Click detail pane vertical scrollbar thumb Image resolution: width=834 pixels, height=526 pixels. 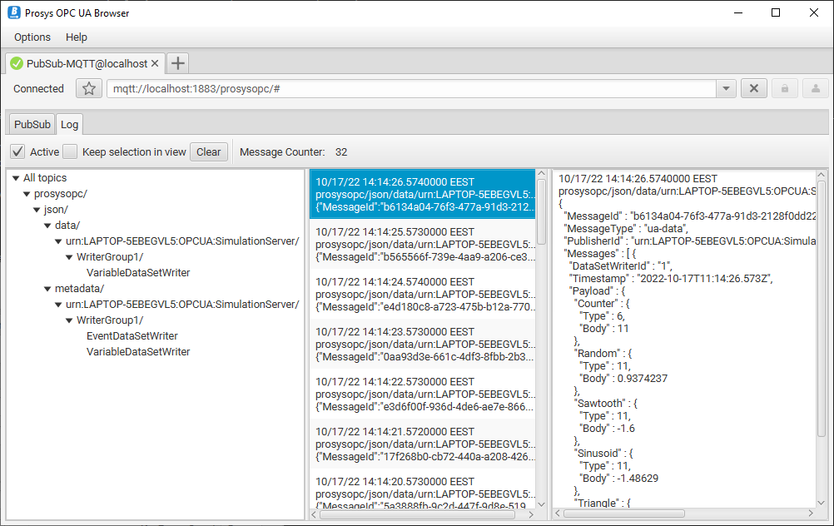[822, 309]
